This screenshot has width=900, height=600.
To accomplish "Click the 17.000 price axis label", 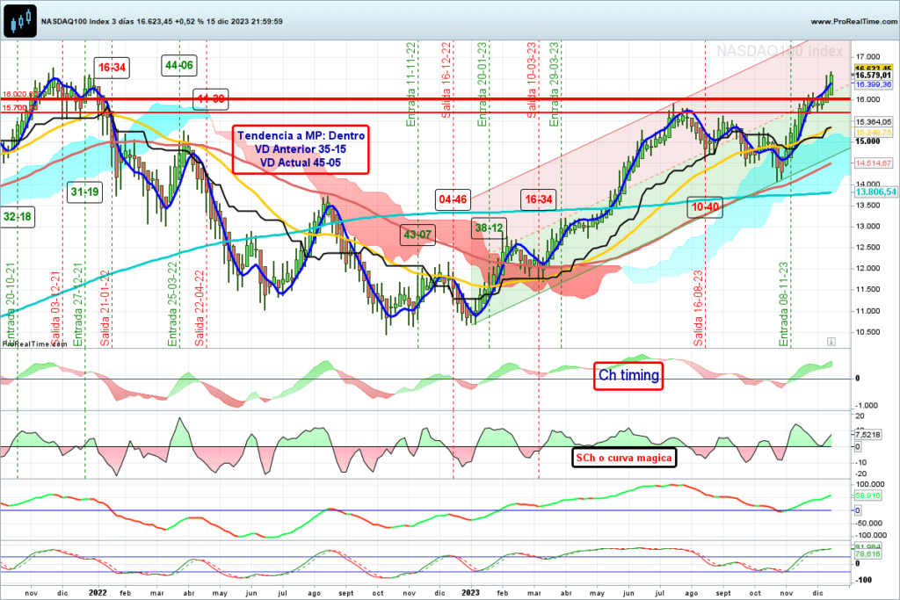I will 867,57.
